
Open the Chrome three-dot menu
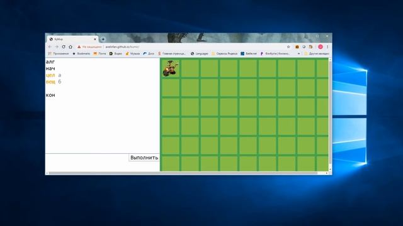[327, 47]
